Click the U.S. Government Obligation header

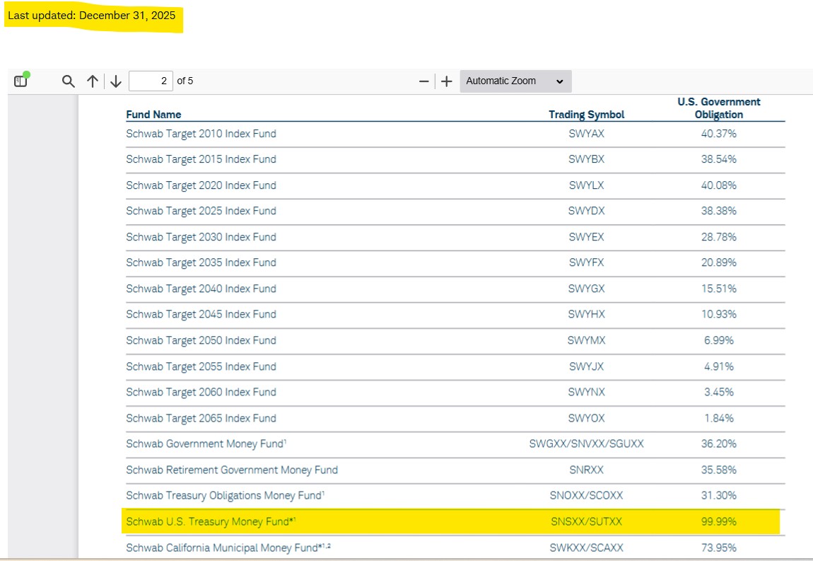coord(718,108)
